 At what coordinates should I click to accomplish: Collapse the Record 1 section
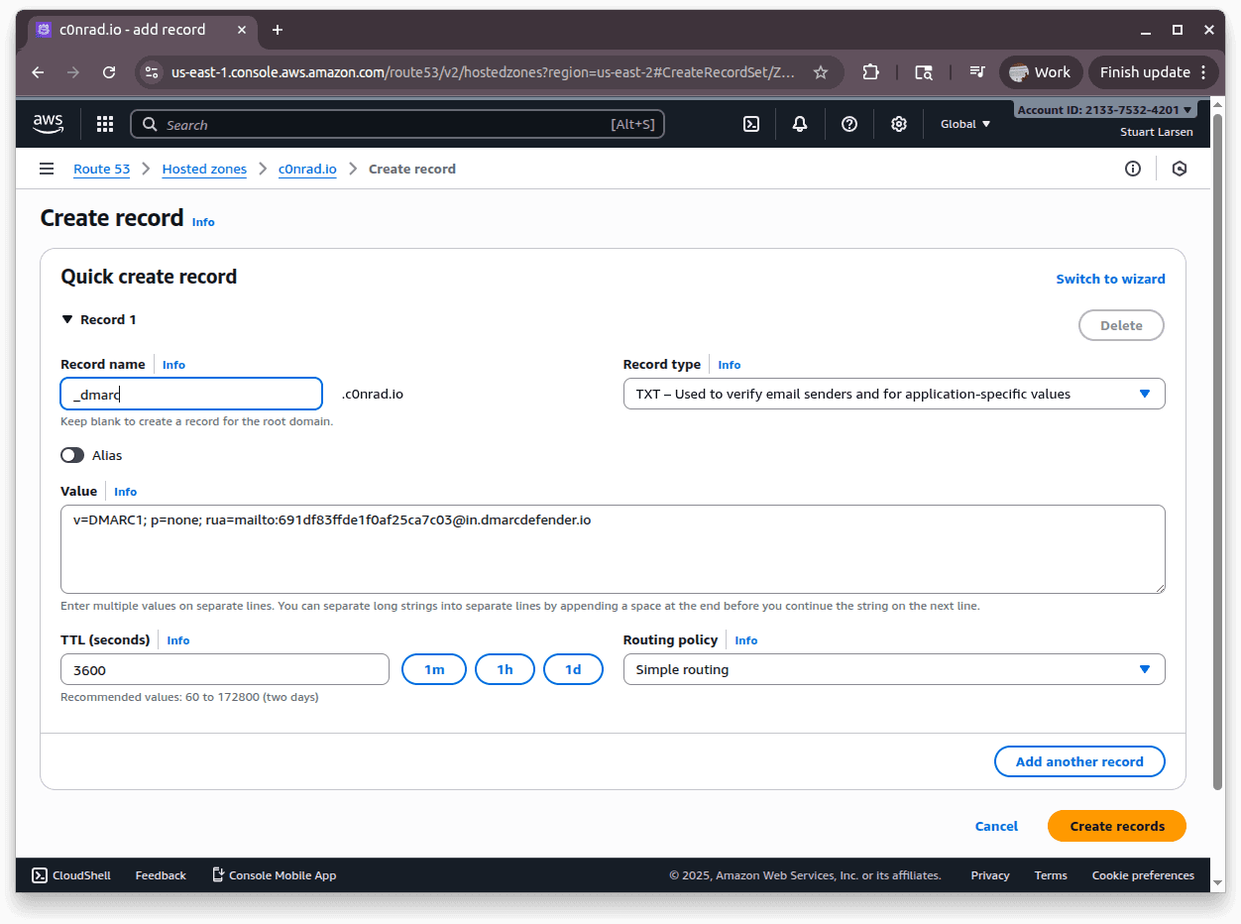click(x=67, y=319)
